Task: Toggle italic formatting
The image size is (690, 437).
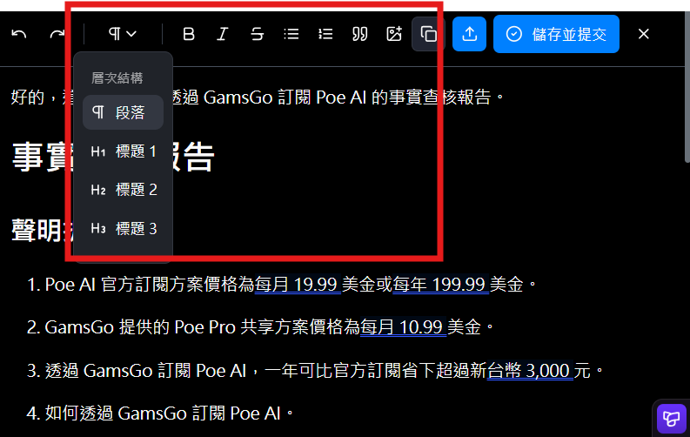Action: [223, 34]
